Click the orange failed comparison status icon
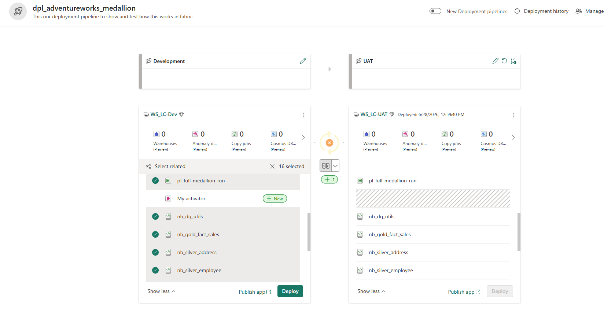 tap(329, 143)
